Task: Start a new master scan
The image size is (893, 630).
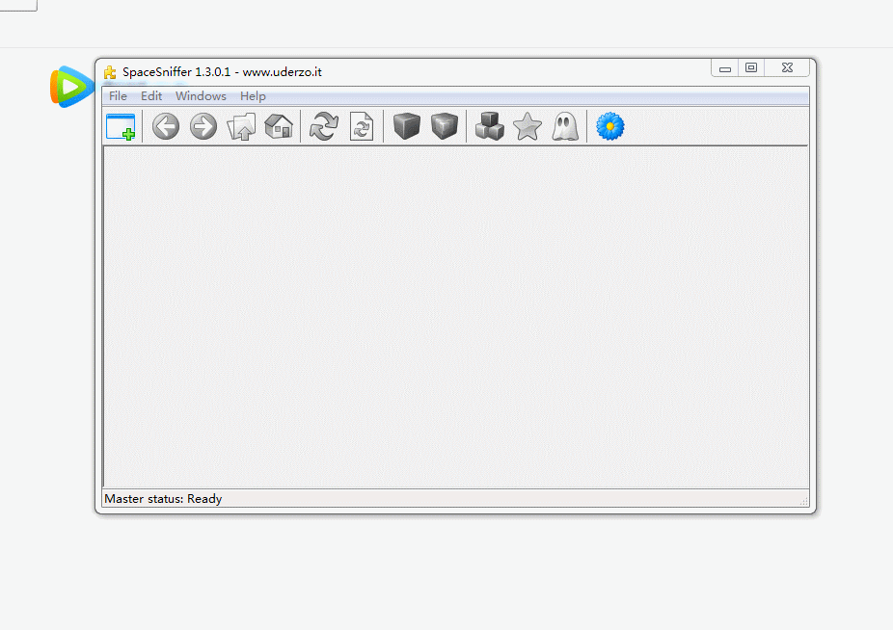Action: pyautogui.click(x=324, y=126)
